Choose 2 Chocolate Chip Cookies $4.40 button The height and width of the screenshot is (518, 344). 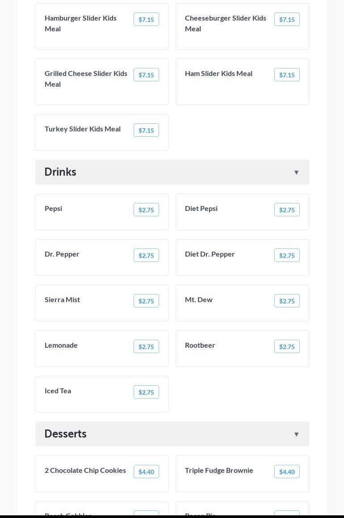pyautogui.click(x=146, y=472)
